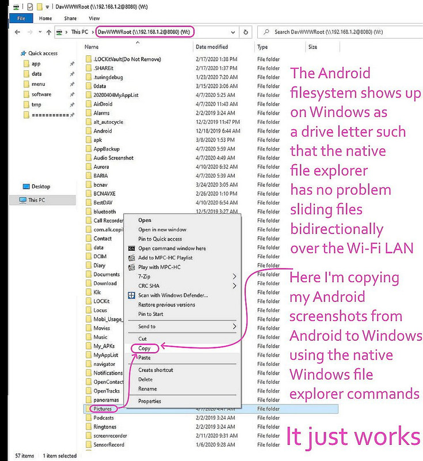Click the BestDAV folder icon

89,203
